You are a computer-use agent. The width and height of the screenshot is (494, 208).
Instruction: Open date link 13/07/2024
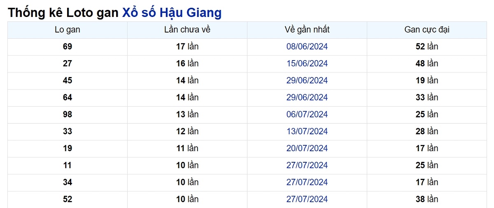pyautogui.click(x=307, y=131)
